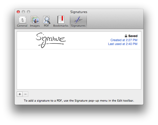Open the Images preferences photo icon
This screenshot has height=125, width=158.
35,20
